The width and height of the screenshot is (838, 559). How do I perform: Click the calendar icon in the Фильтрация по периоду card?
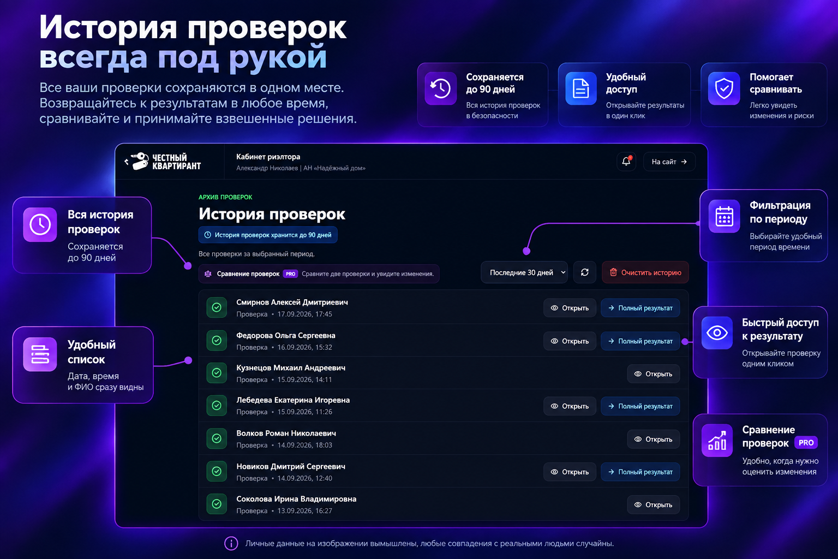click(x=725, y=217)
